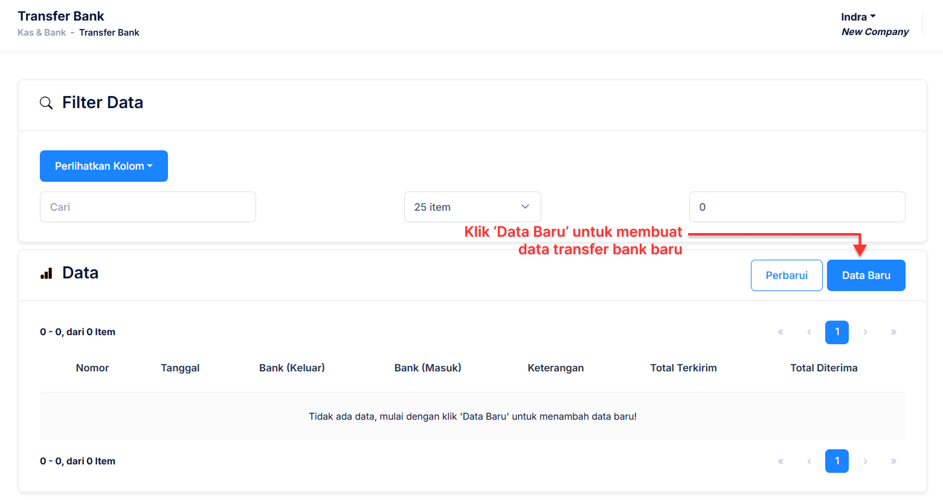Viewport: 943px width, 500px height.
Task: Go to next page in bottom pagination
Action: [x=865, y=461]
